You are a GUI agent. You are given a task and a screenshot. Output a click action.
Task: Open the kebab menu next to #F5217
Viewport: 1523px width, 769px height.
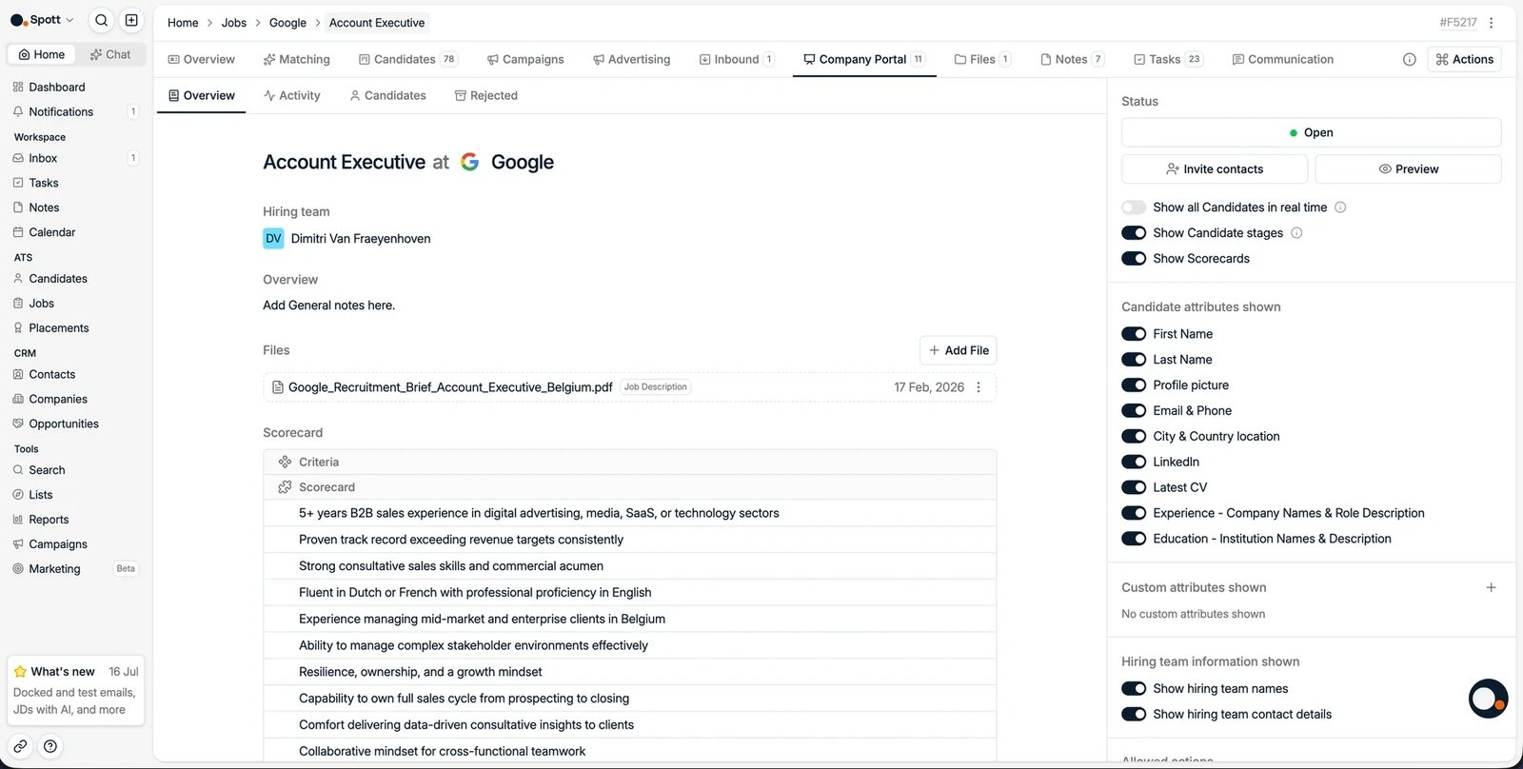(x=1492, y=22)
